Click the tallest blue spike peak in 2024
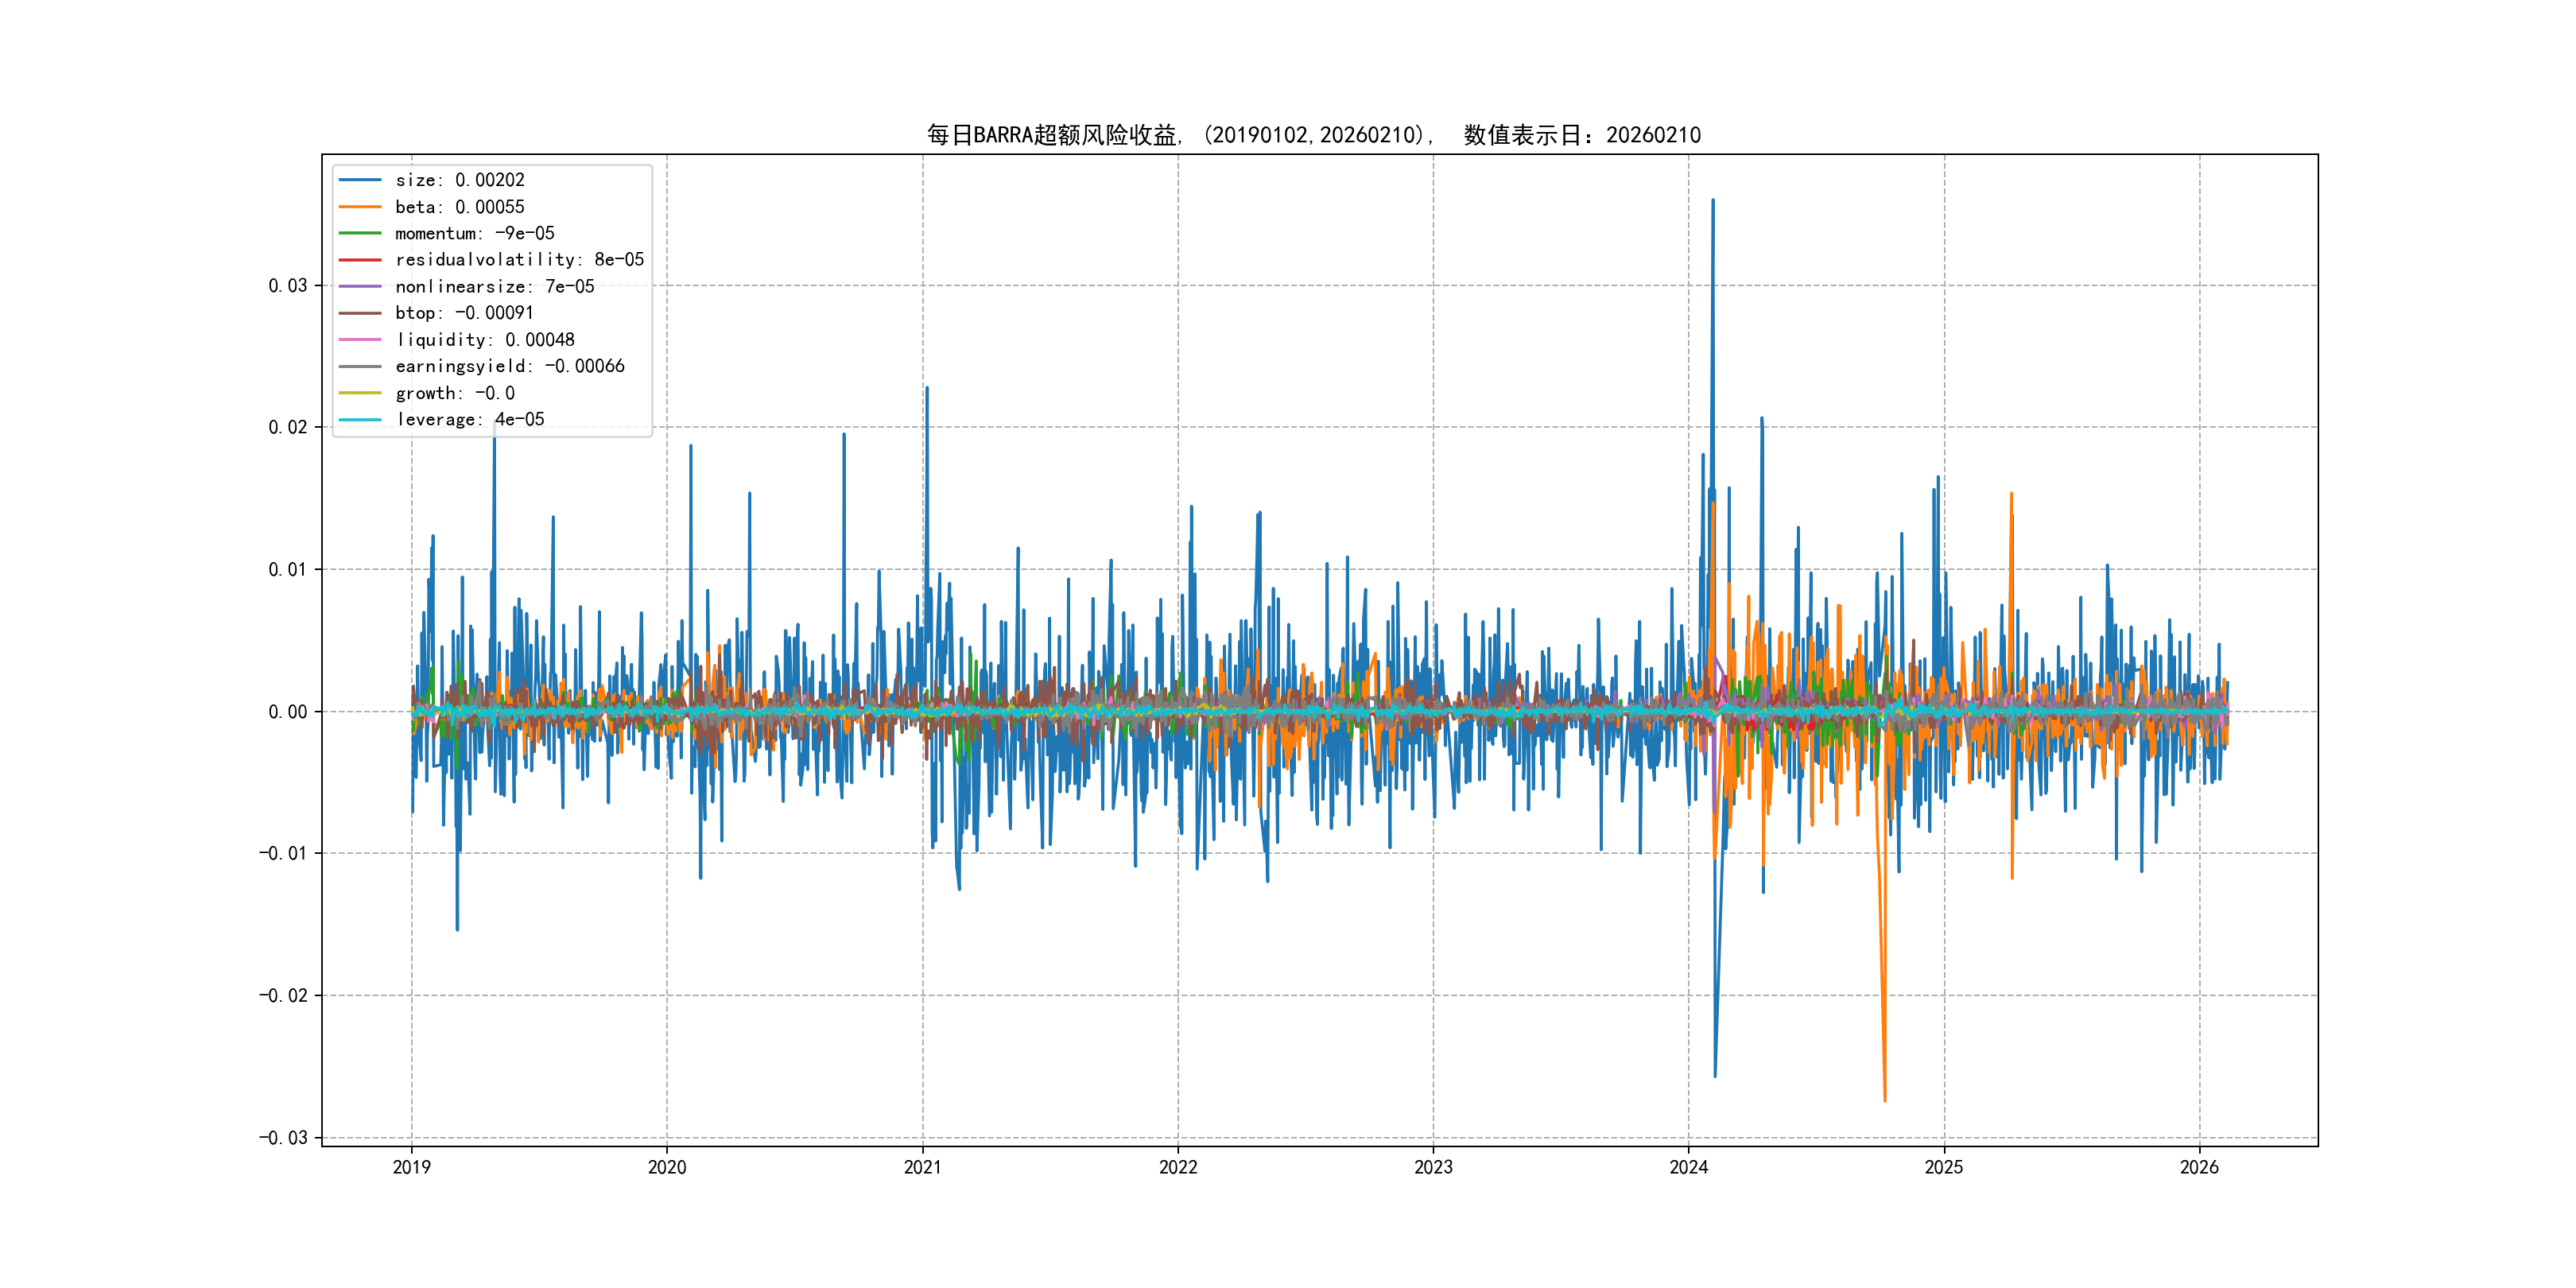The width and height of the screenshot is (2576, 1288). [1712, 201]
